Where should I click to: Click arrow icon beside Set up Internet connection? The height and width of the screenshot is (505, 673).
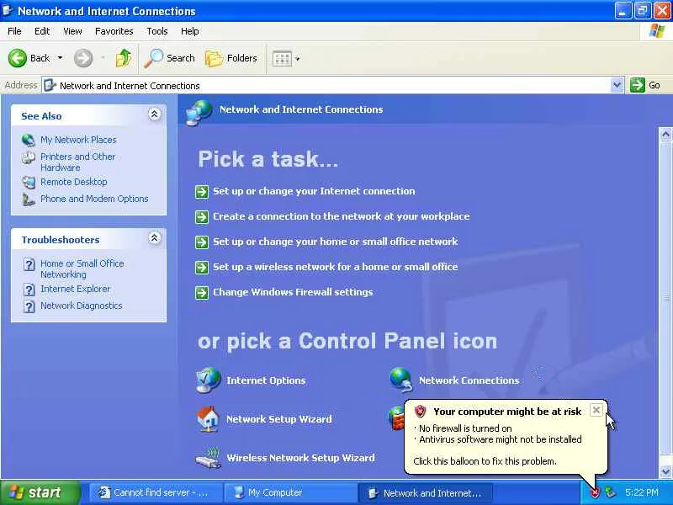202,192
